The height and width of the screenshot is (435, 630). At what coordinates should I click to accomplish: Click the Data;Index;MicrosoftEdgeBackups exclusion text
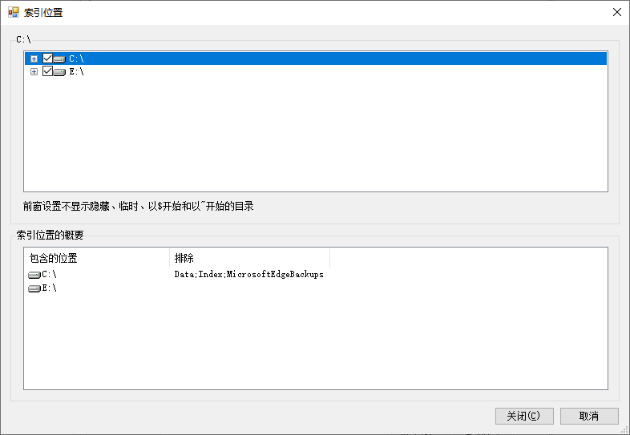coord(248,275)
